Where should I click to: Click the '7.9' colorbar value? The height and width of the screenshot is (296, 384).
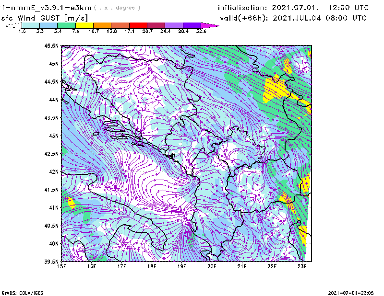click(76, 31)
